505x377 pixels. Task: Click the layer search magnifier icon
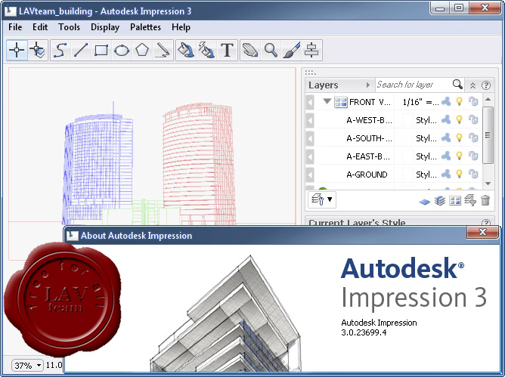(x=457, y=85)
